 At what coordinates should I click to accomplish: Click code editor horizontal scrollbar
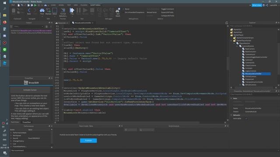pos(139,123)
